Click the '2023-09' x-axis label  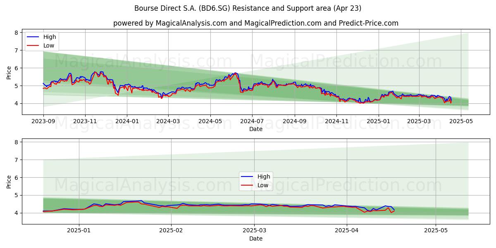(x=43, y=122)
